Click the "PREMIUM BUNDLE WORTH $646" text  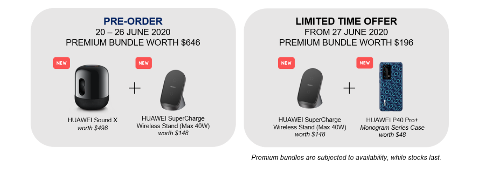[133, 42]
